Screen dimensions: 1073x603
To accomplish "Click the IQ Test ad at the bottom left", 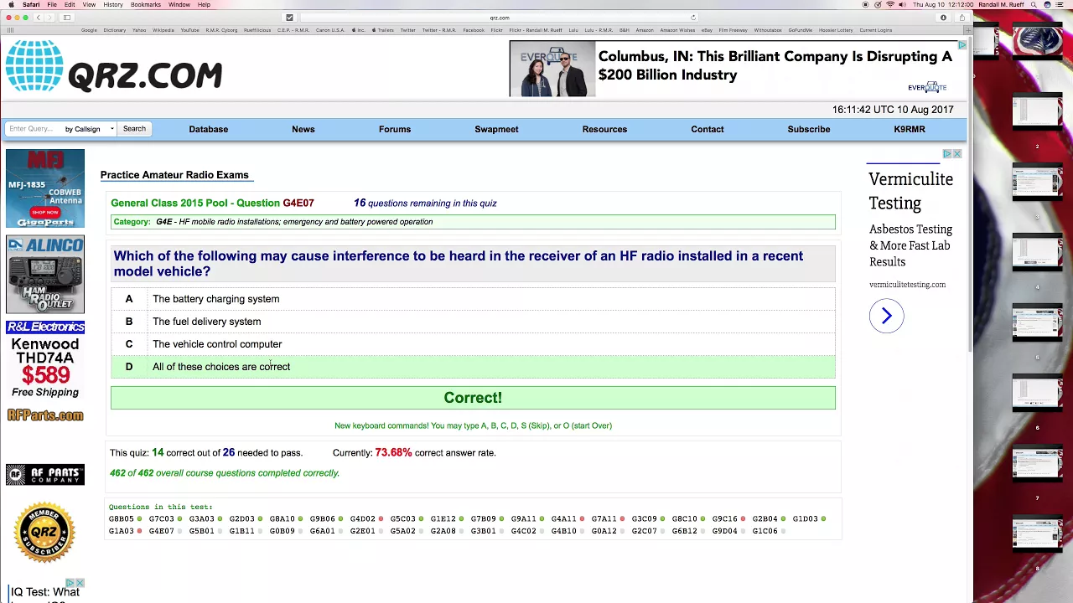I will pyautogui.click(x=45, y=592).
